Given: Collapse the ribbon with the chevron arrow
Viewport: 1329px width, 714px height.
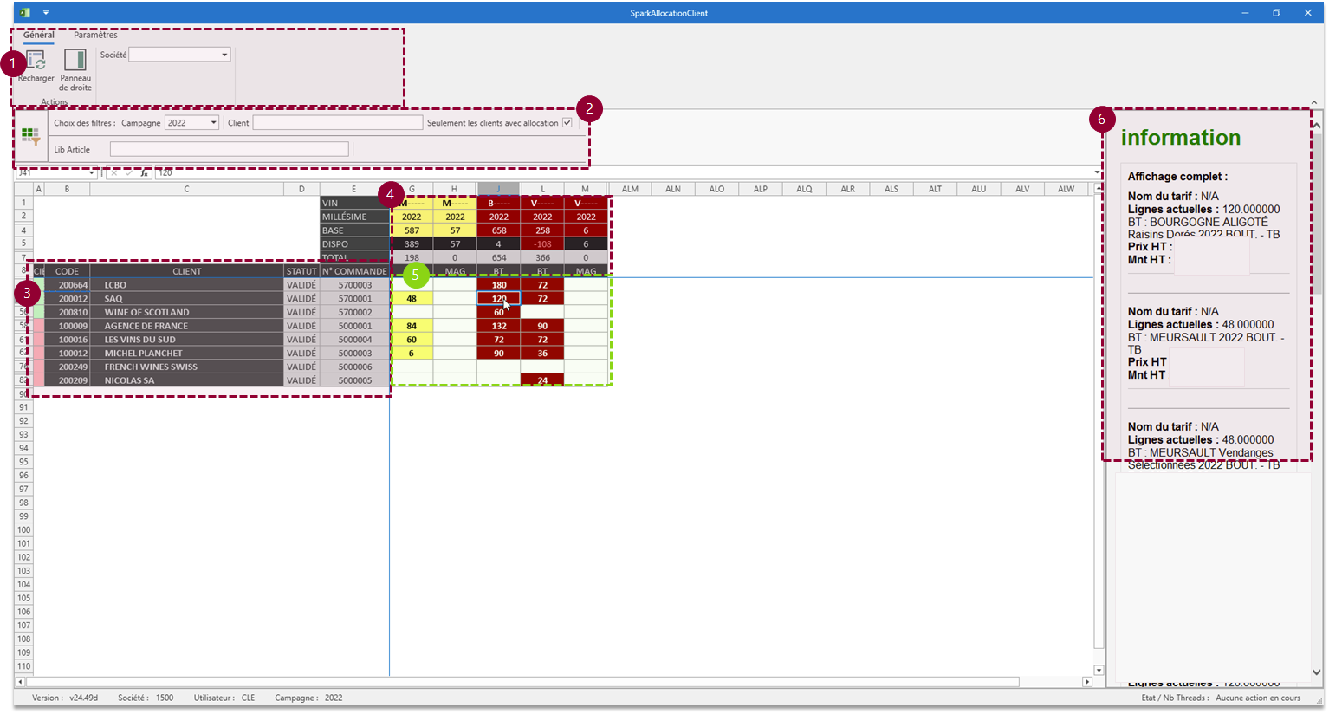Looking at the screenshot, I should coord(1313,102).
